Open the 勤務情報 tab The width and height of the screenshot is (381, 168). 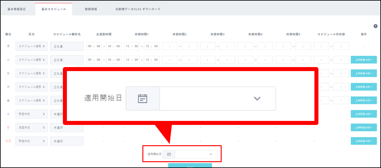[x=91, y=9]
